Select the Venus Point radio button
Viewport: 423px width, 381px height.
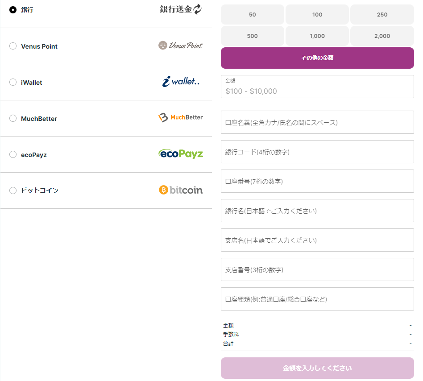pyautogui.click(x=13, y=46)
